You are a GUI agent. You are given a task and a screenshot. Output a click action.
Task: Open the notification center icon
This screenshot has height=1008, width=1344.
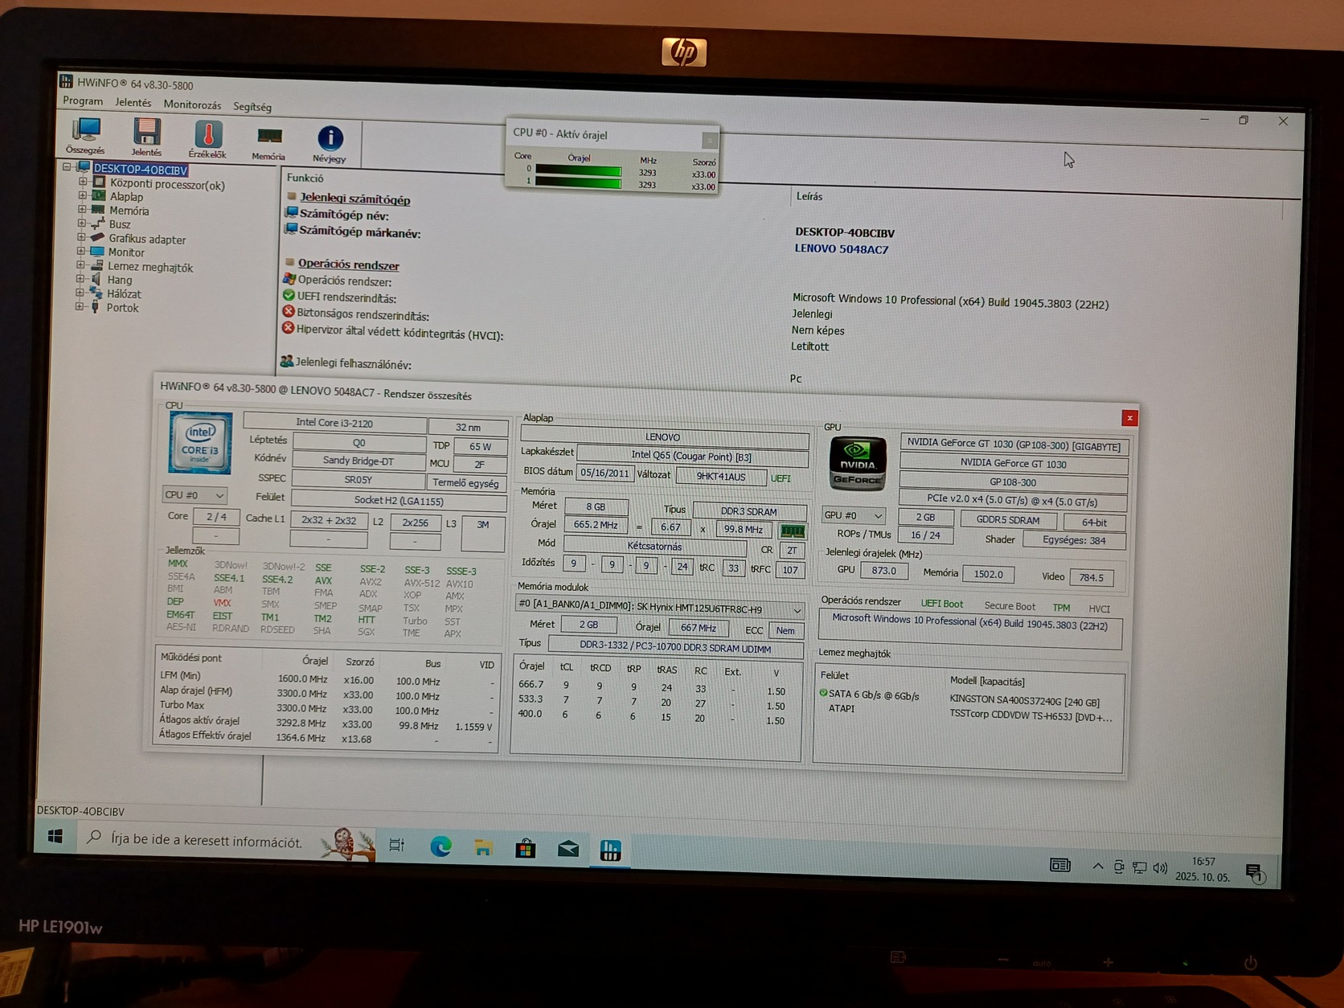1254,873
